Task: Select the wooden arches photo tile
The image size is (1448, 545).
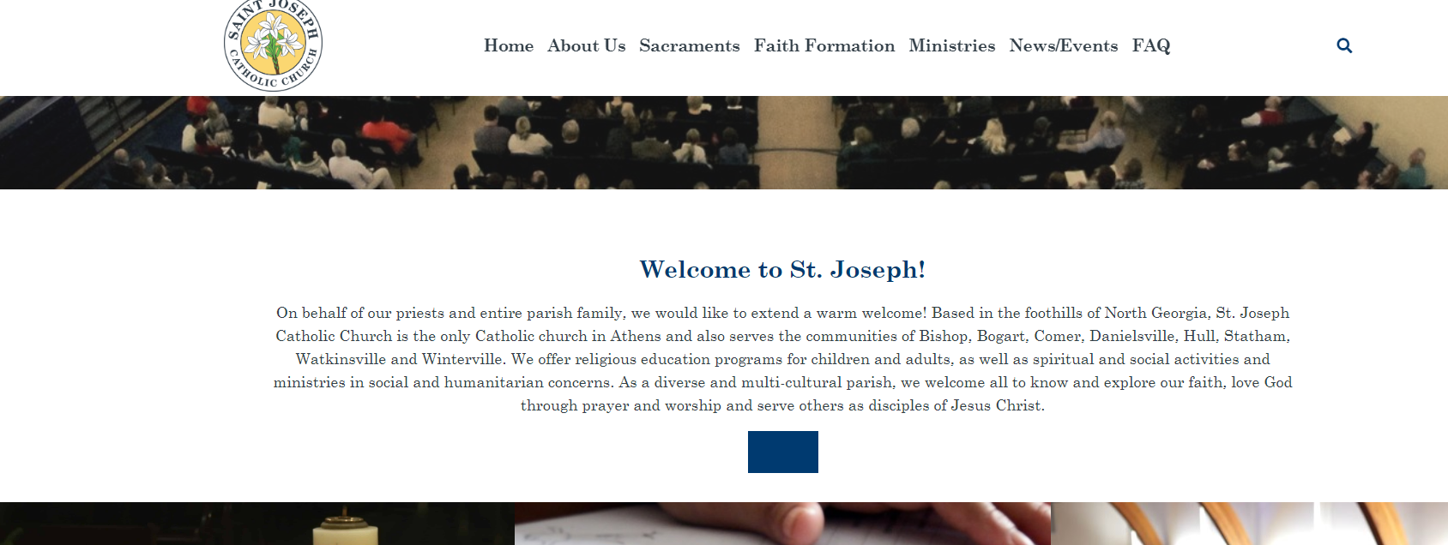Action: coord(1249,524)
